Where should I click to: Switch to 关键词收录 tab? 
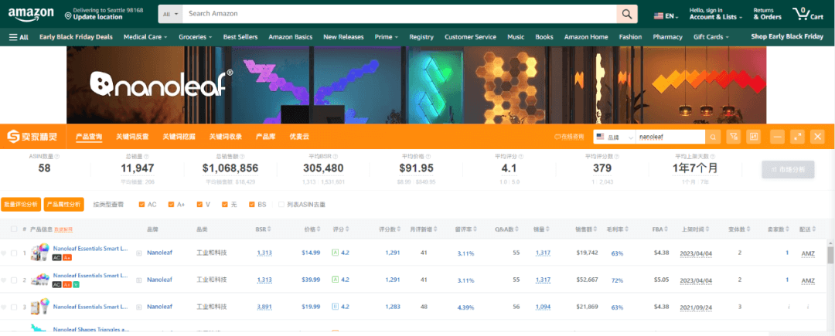coord(226,137)
